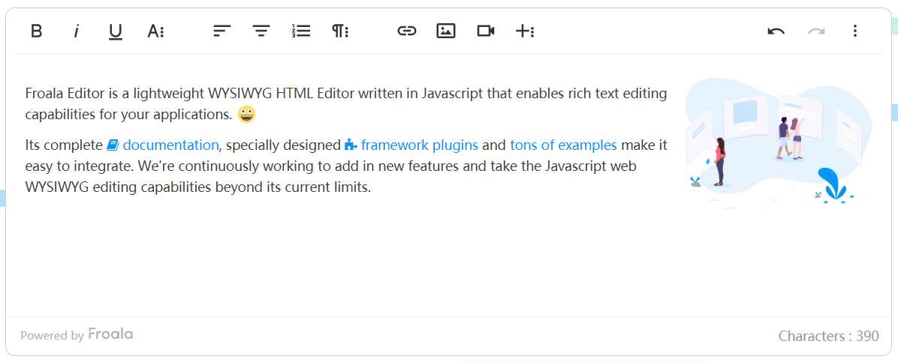Expand more rich insert options
This screenshot has height=362, width=898.
tap(525, 31)
